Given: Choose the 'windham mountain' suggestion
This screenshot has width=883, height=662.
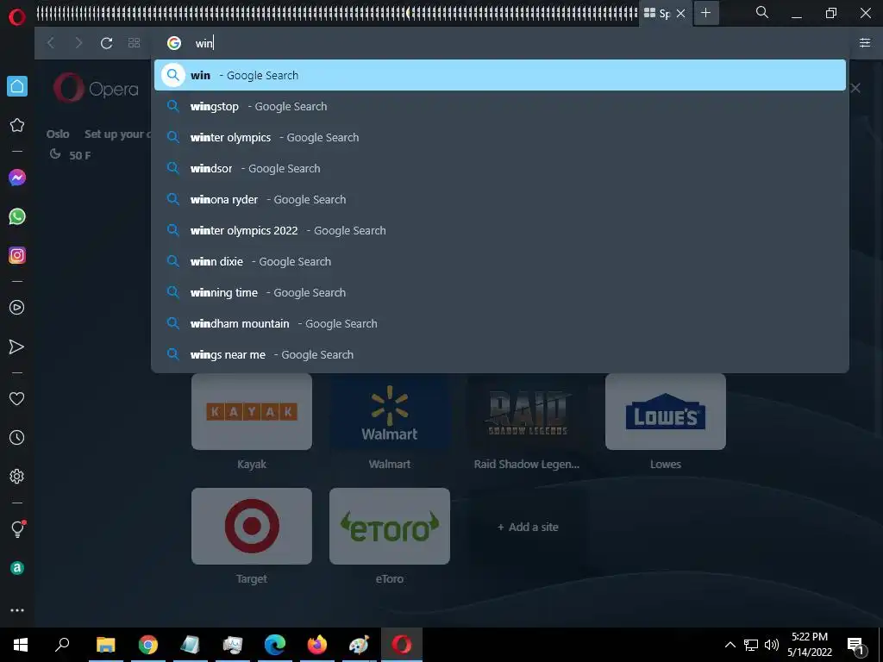Looking at the screenshot, I should pyautogui.click(x=500, y=324).
